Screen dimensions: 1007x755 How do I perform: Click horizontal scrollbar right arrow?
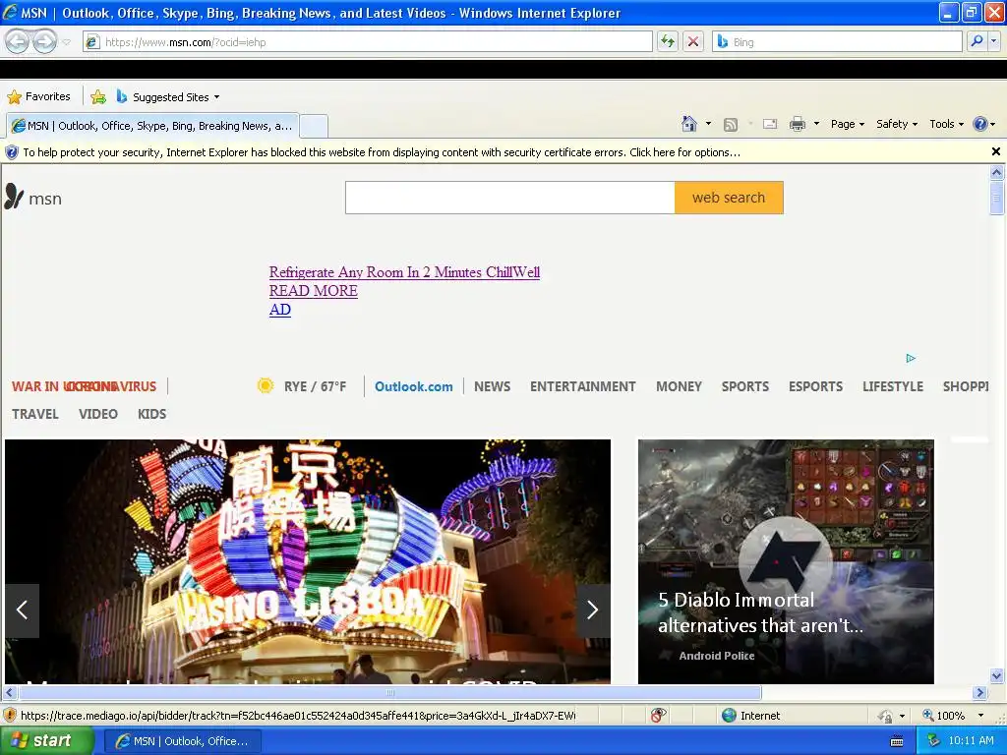point(979,693)
